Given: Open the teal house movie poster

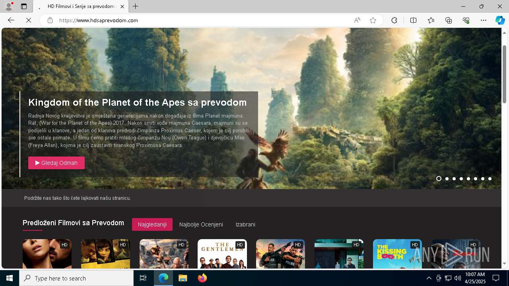Looking at the screenshot, I should 339,254.
